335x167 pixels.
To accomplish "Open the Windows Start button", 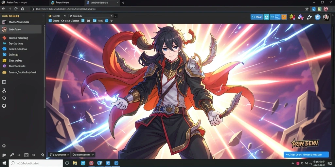I will click(x=4, y=163).
